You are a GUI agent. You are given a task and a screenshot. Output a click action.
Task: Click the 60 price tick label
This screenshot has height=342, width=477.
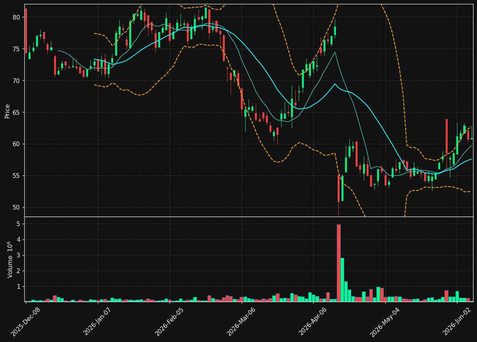pos(16,144)
